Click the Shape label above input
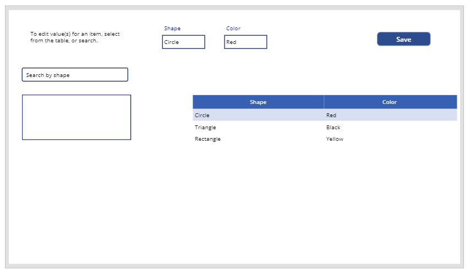The height and width of the screenshot is (275, 470). point(172,29)
